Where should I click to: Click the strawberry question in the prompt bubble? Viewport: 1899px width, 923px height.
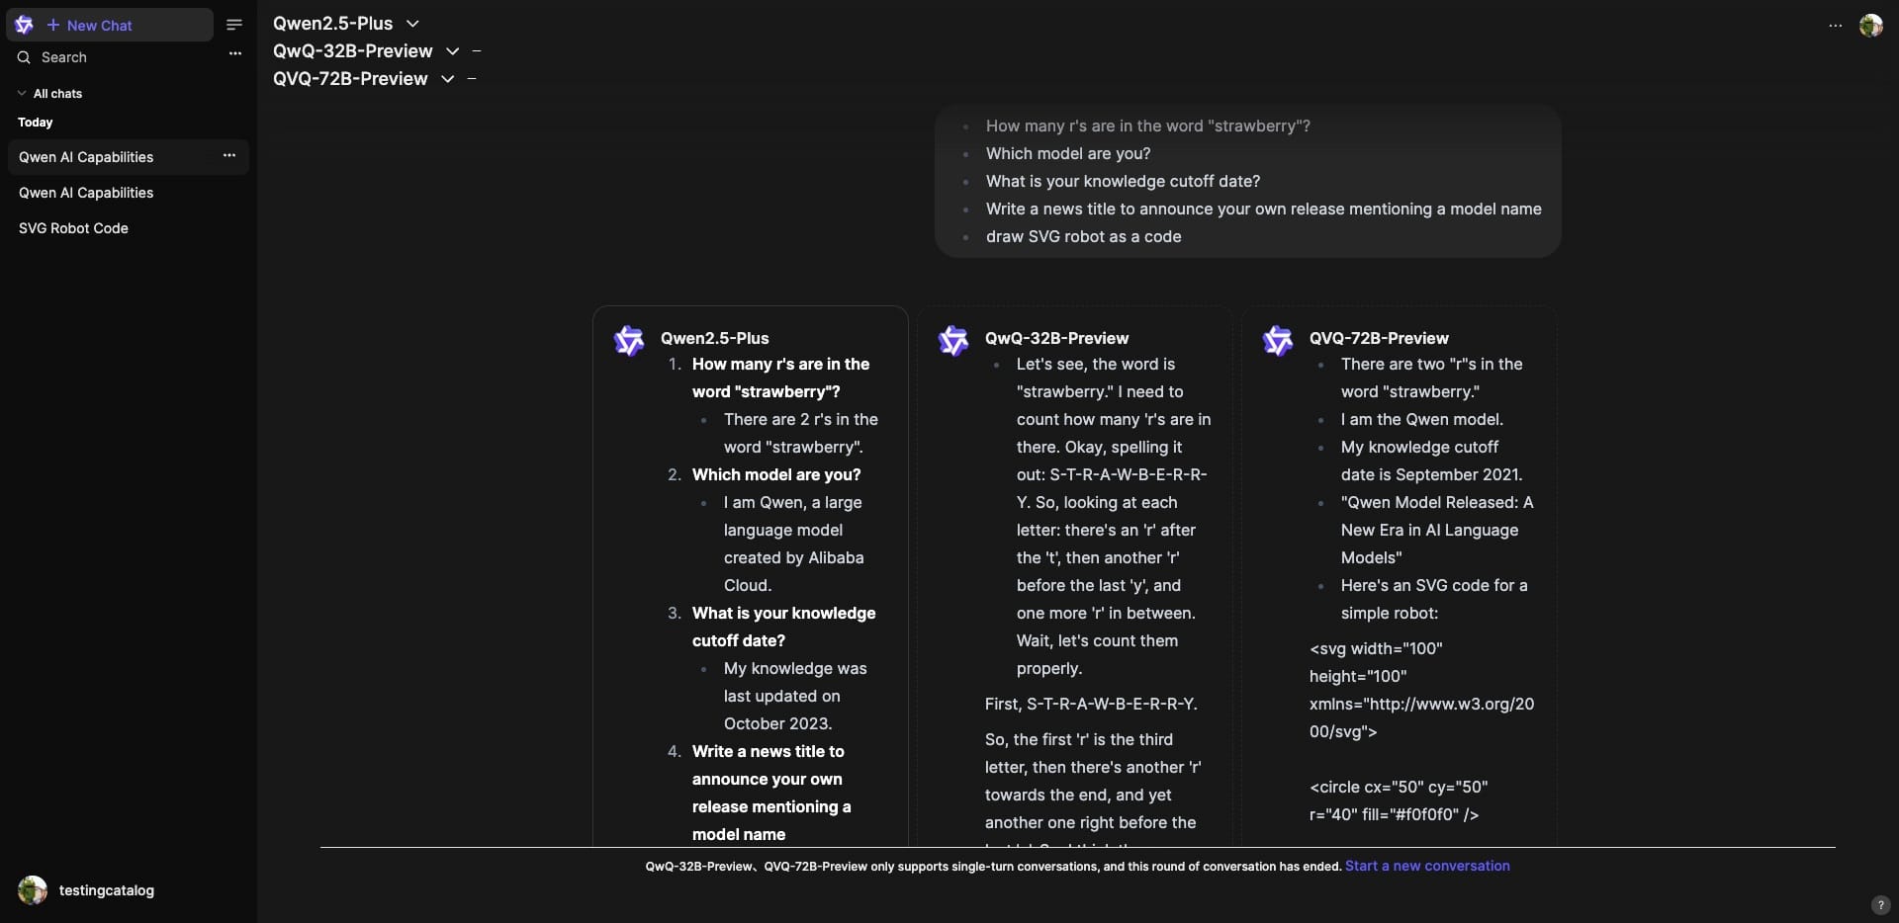coord(1147,126)
